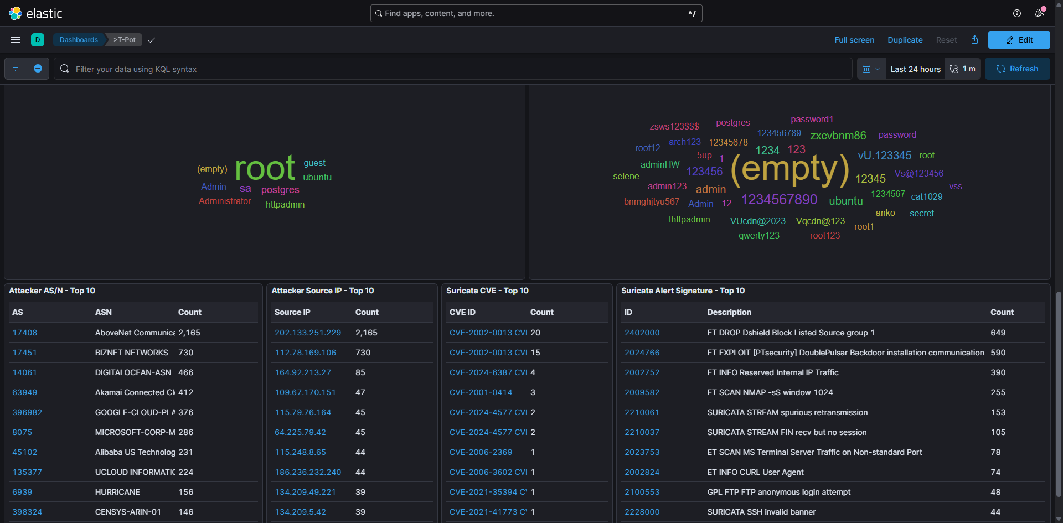Viewport: 1063px width, 523px height.
Task: Click the saved checkmark next to T-Pot
Action: (x=151, y=40)
